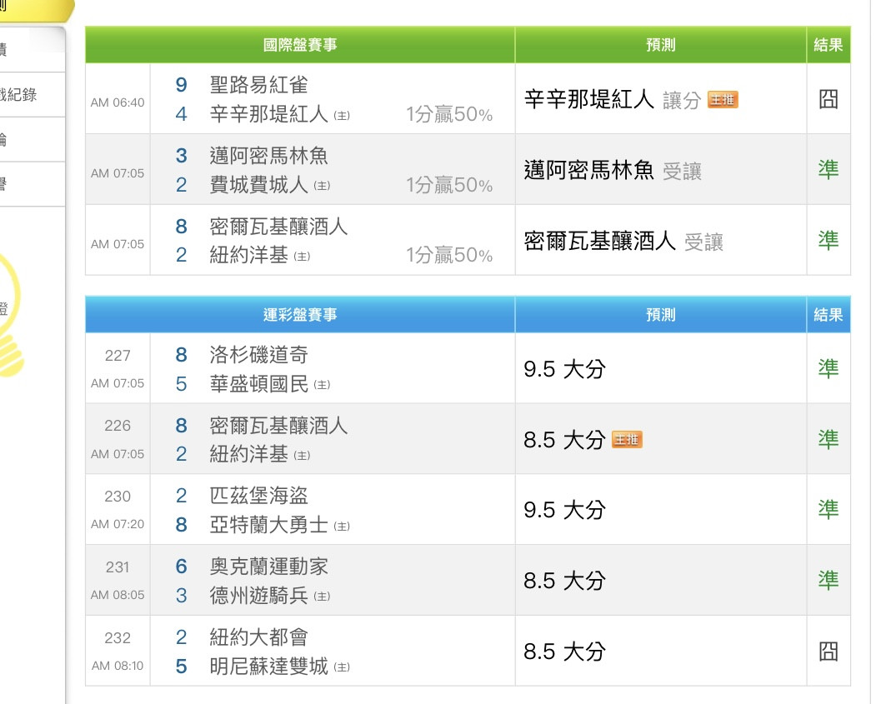This screenshot has height=704, width=881.
Task: Click the 國際盤賽事 column header
Action: [x=300, y=45]
